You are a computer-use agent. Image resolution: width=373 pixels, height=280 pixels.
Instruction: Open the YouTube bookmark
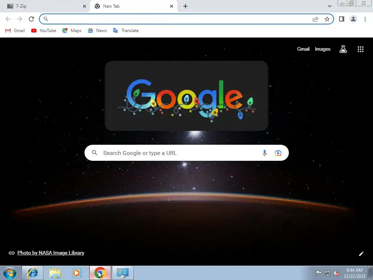coord(44,31)
